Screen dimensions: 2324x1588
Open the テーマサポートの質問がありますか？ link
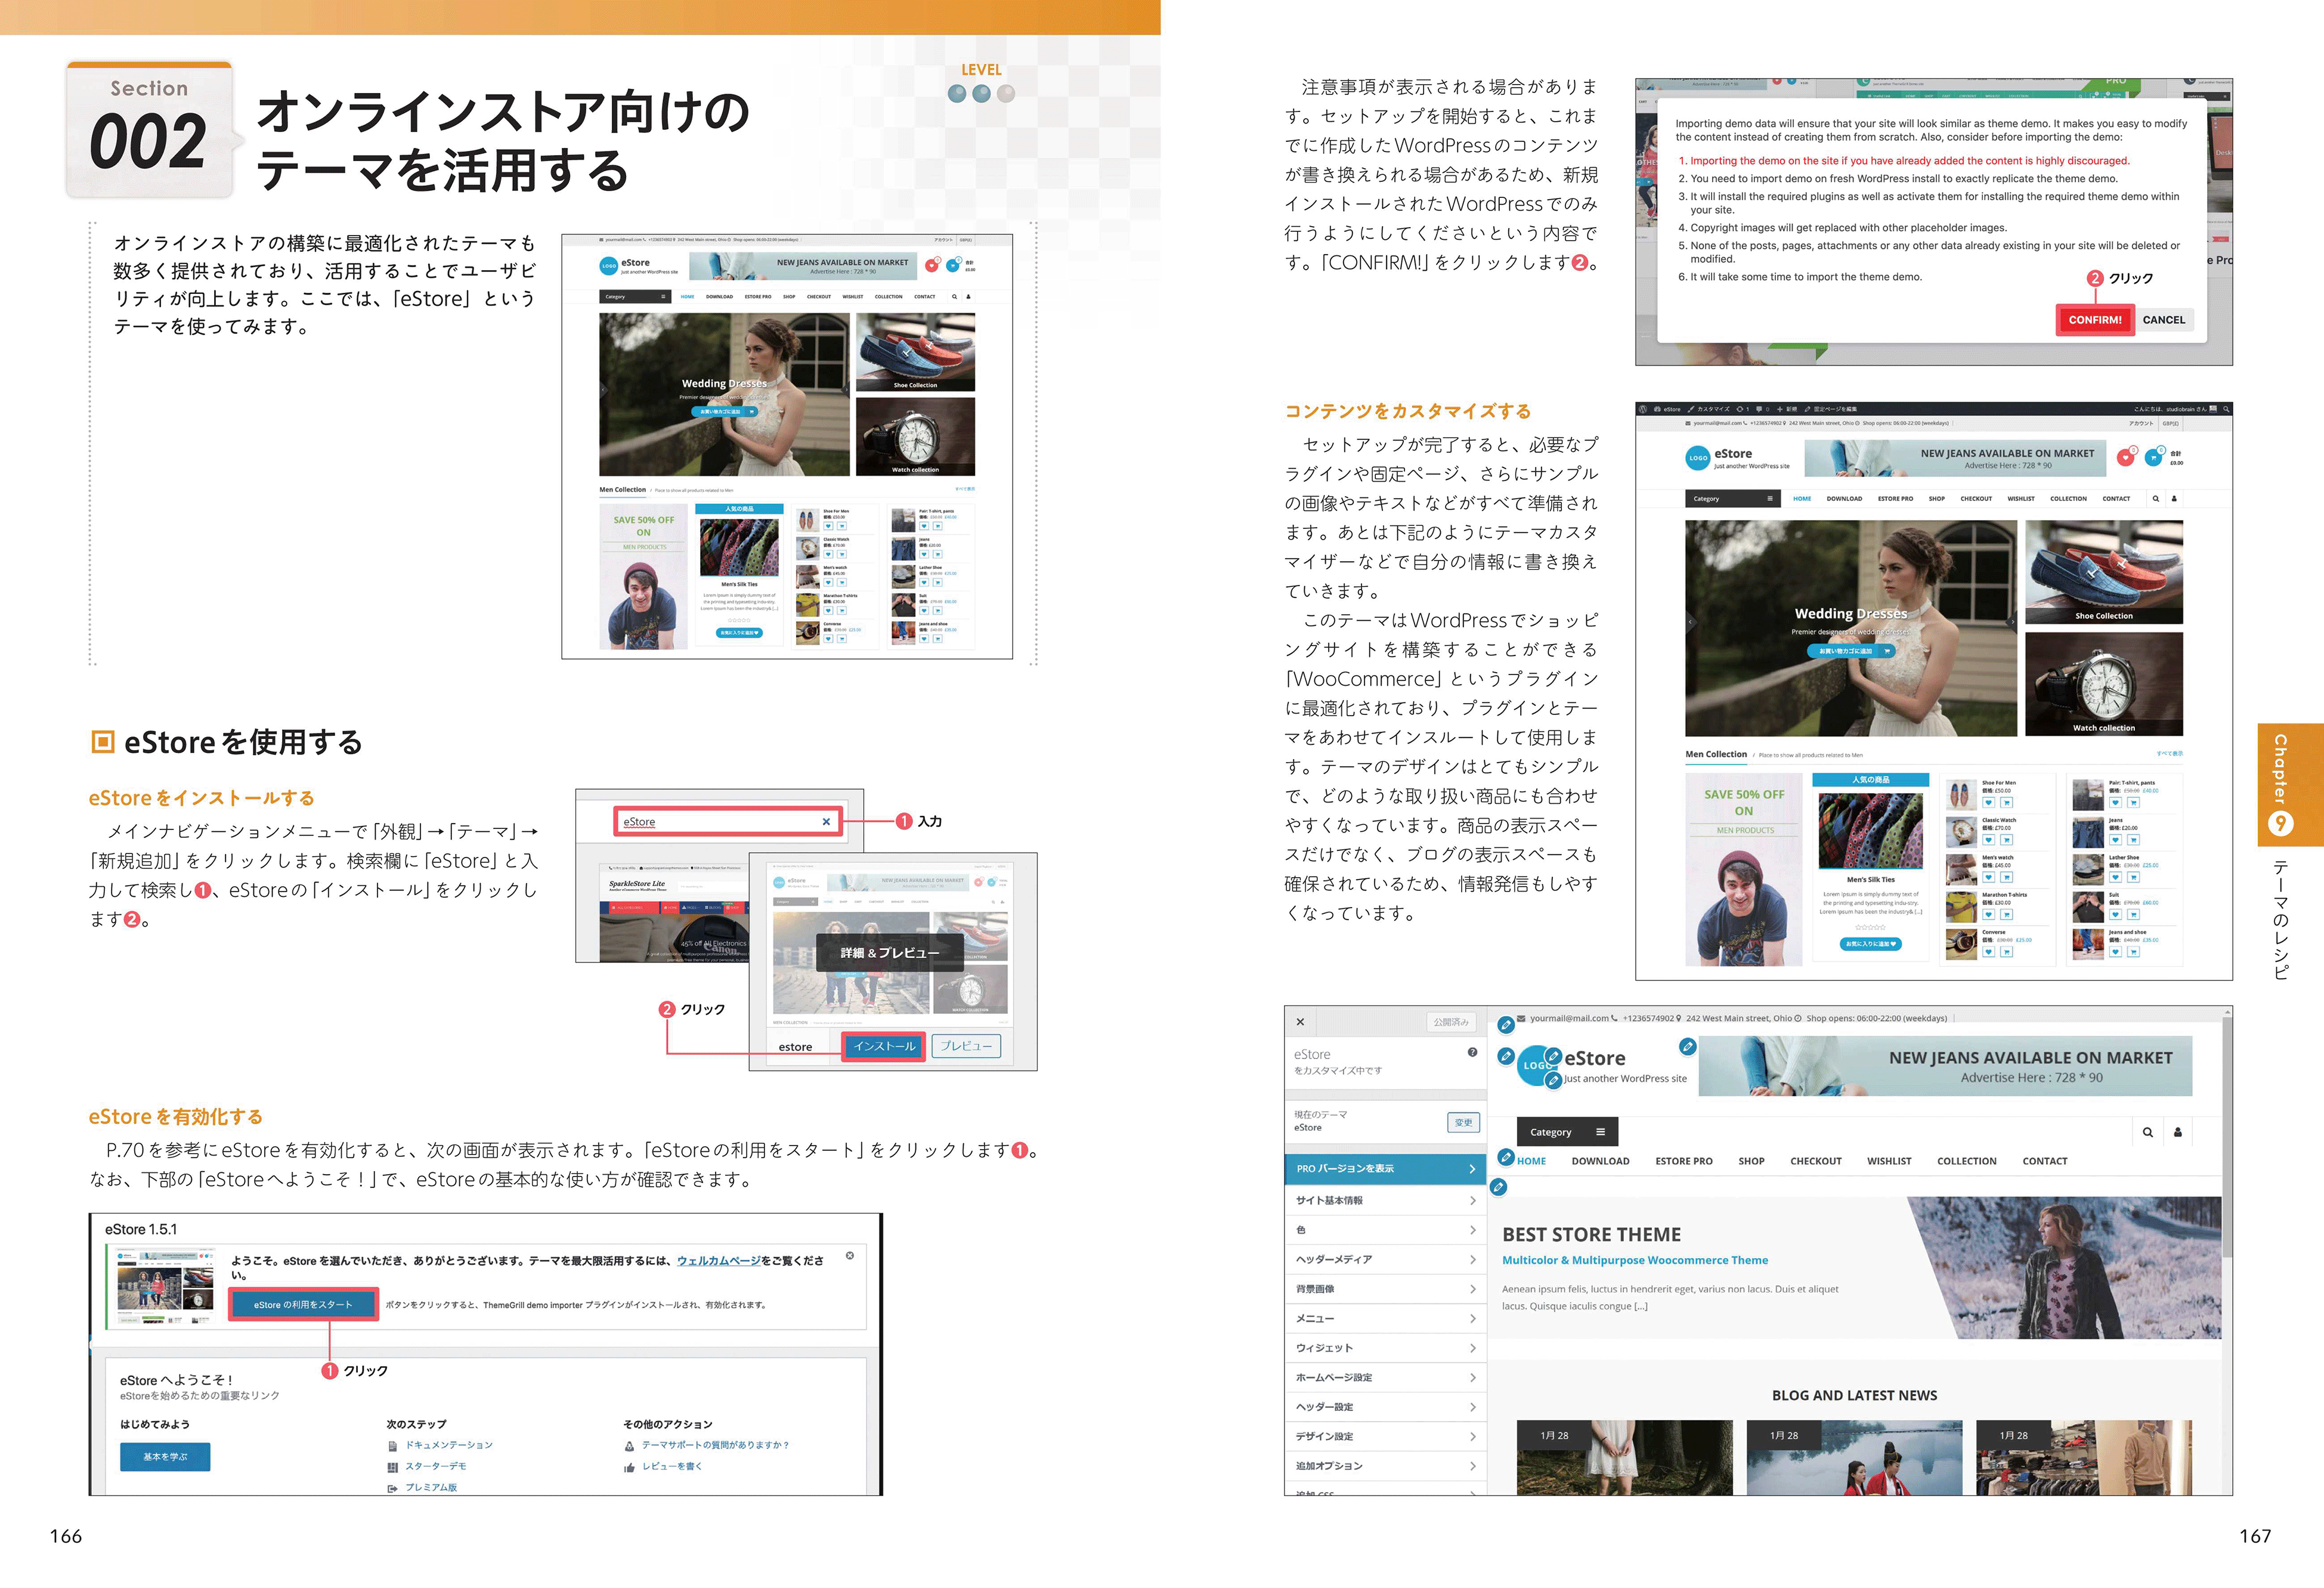(715, 1445)
